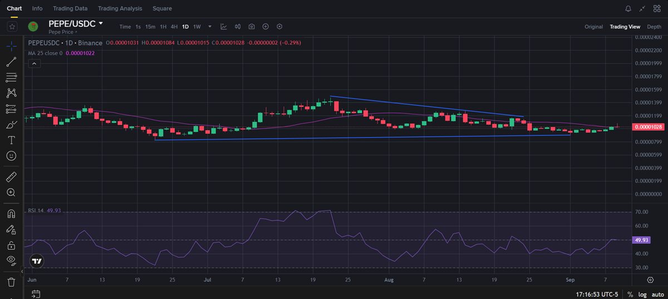Add PEPE/USDC to favorites star
The height and width of the screenshot is (299, 668).
tap(12, 26)
